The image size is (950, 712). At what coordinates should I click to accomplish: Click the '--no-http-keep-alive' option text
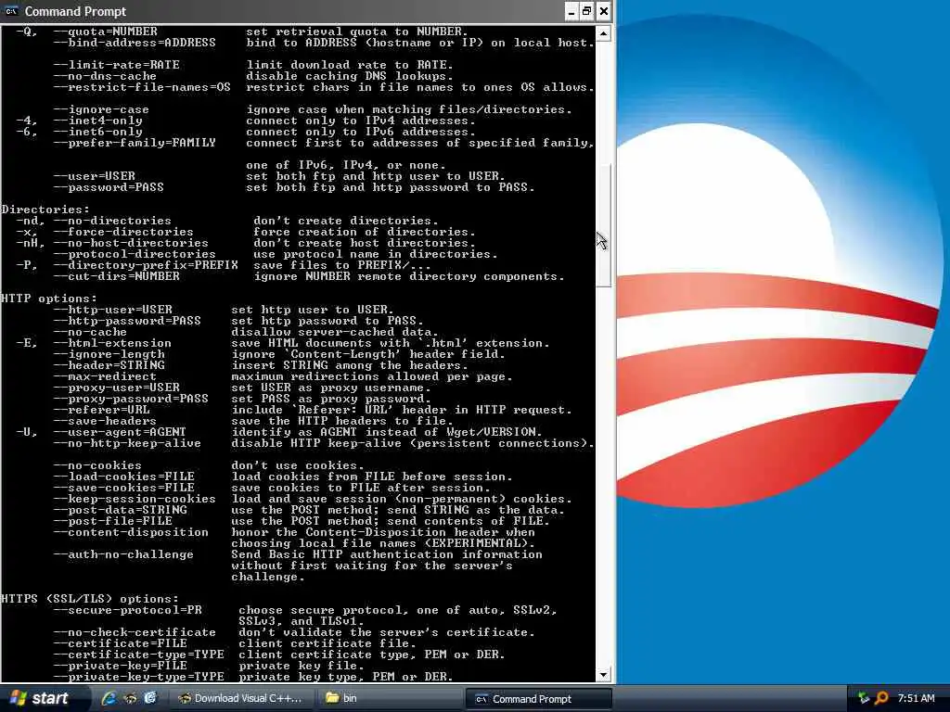[x=126, y=443]
